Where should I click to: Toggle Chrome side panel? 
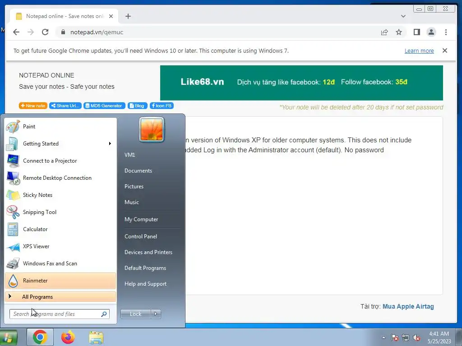(416, 32)
